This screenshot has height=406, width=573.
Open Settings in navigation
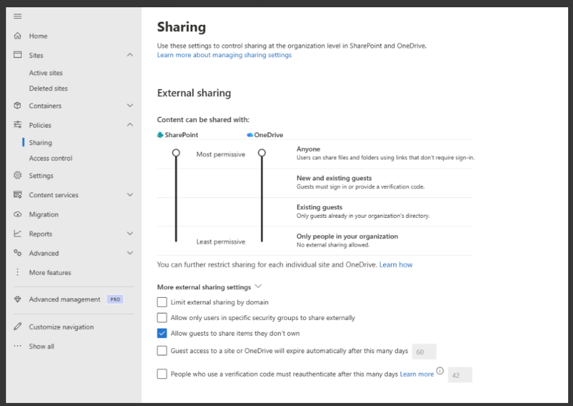pyautogui.click(x=41, y=175)
